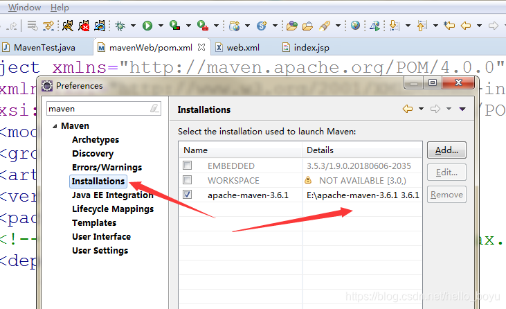Open Run dropdown arrow
This screenshot has width=506, height=309.
(161, 26)
